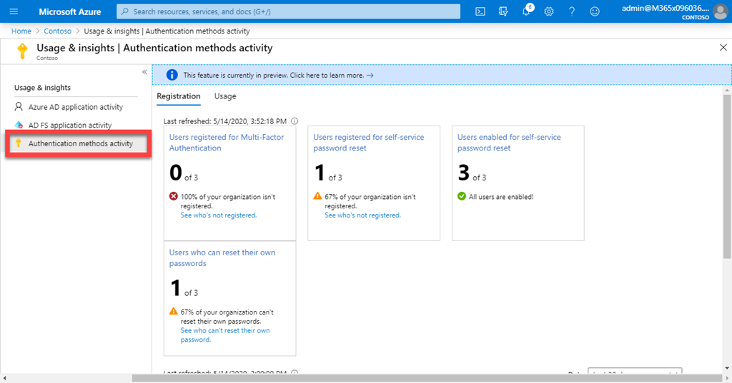The width and height of the screenshot is (732, 383).
Task: Go to Home in the breadcrumb
Action: (x=21, y=31)
